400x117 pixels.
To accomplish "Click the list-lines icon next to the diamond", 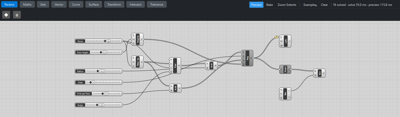I will click(x=17, y=15).
